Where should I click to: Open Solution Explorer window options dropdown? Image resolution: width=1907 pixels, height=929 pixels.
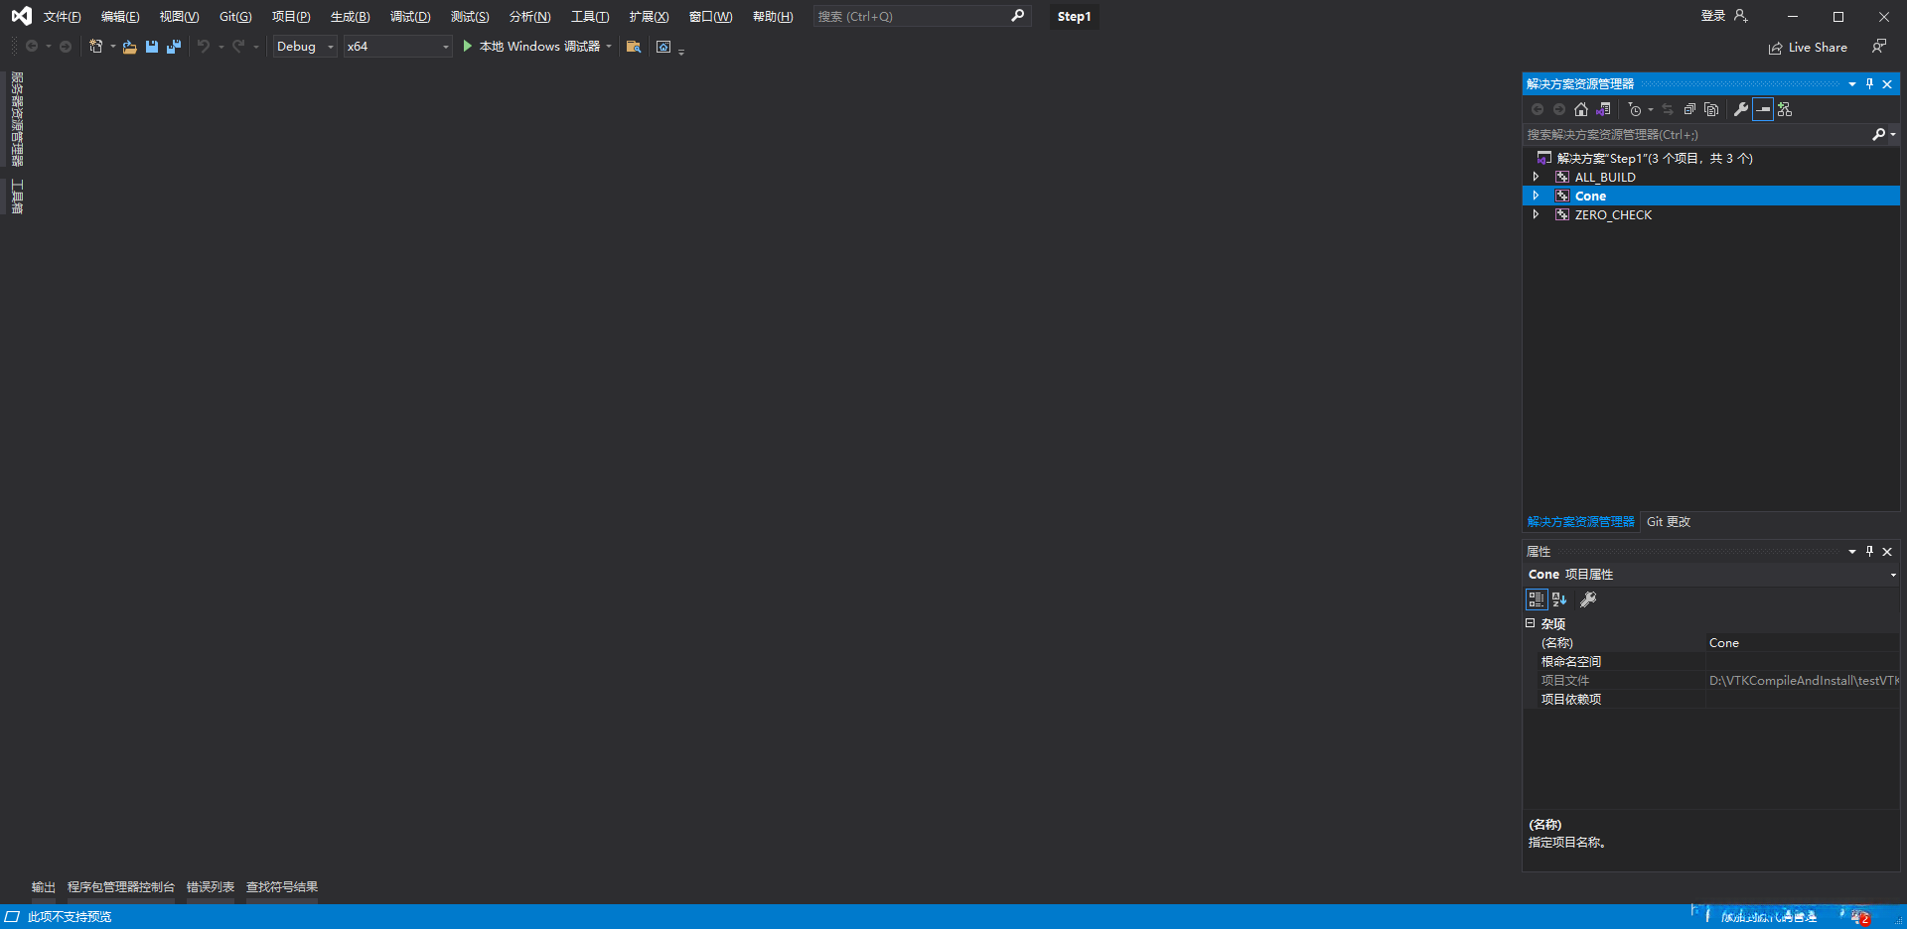pyautogui.click(x=1851, y=84)
